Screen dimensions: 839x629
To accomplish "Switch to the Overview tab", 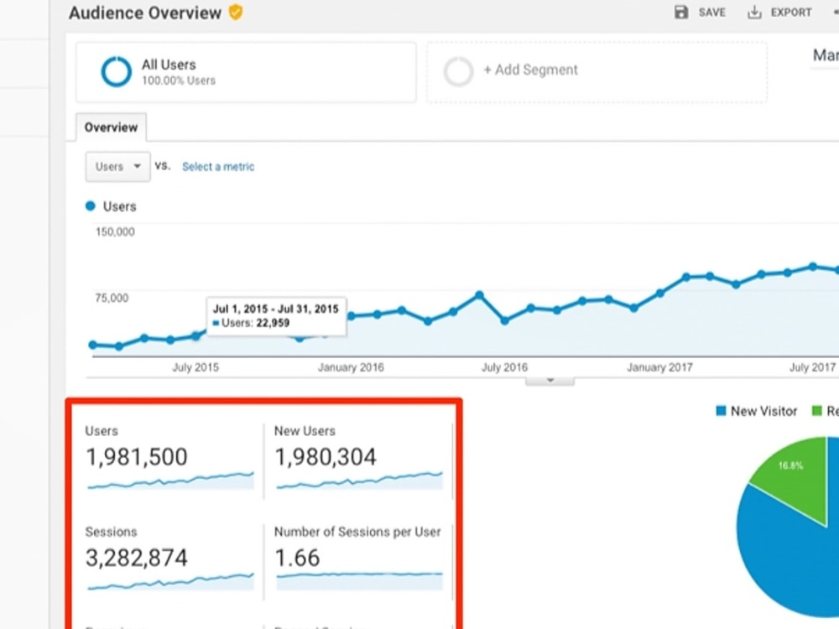I will 111,127.
